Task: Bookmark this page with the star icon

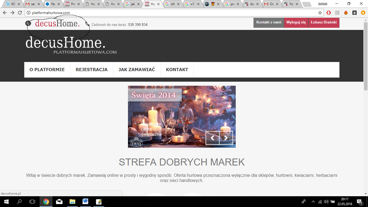Action: [x=320, y=13]
